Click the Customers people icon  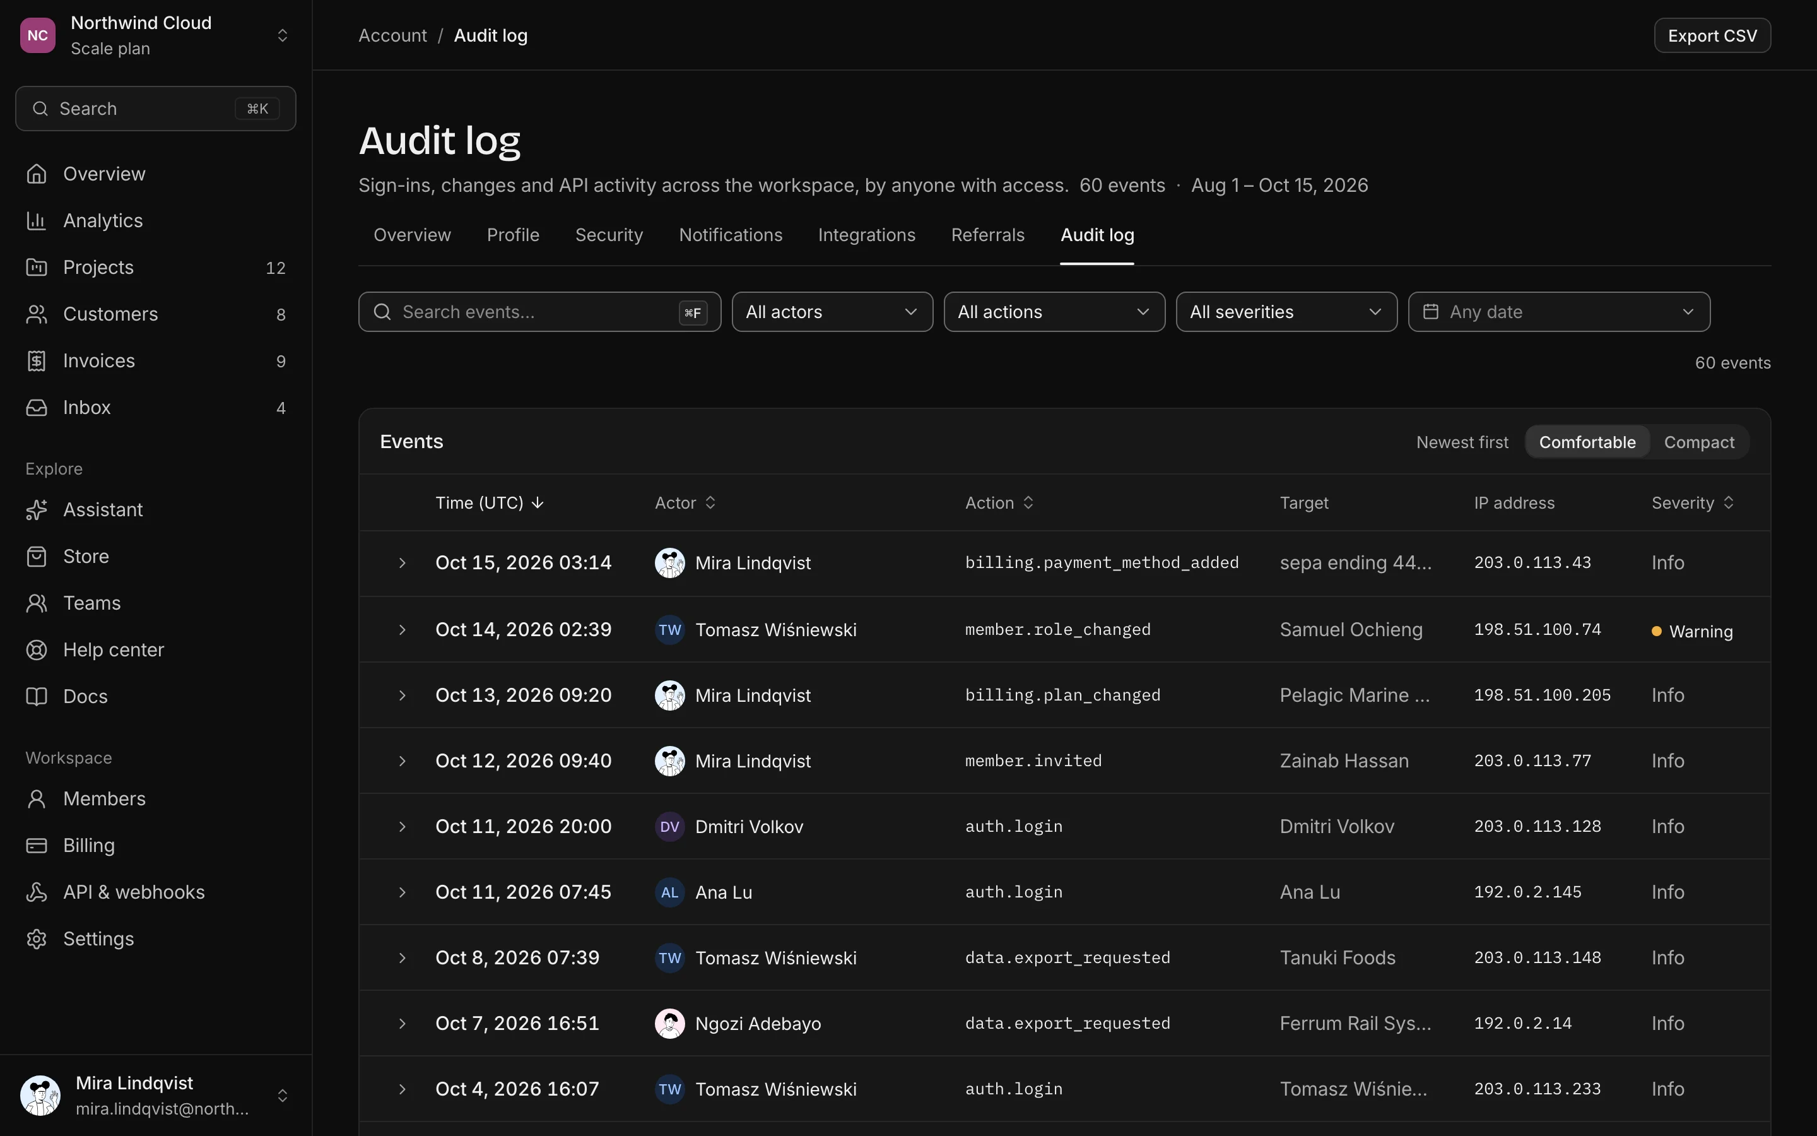click(36, 314)
